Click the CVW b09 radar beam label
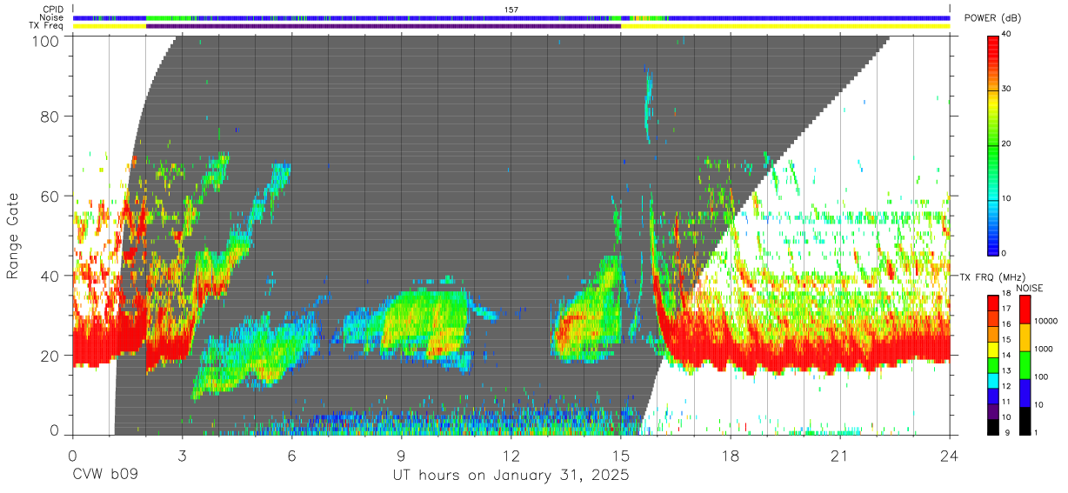Viewport: 1068px width, 493px height. click(105, 476)
